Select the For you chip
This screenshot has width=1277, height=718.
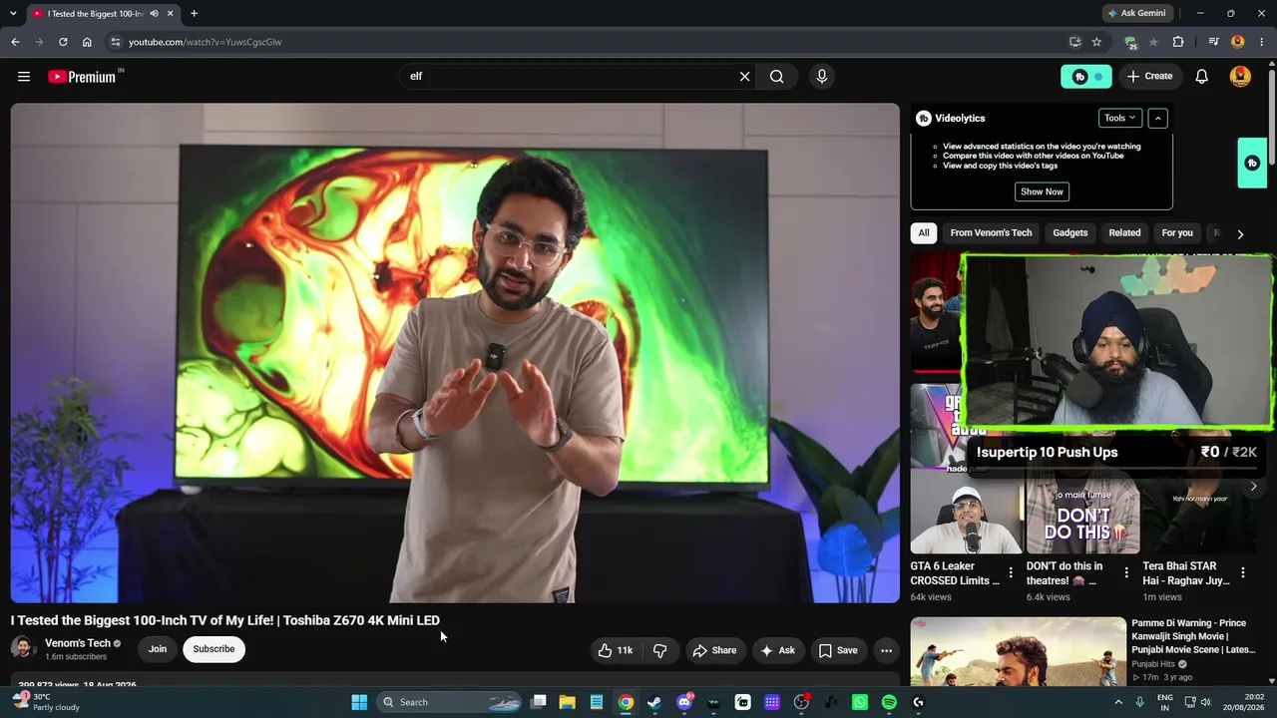(x=1177, y=233)
